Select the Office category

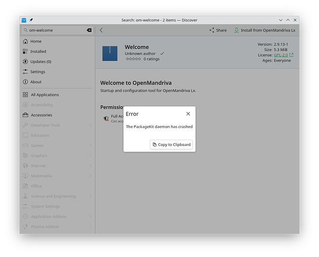point(58,186)
